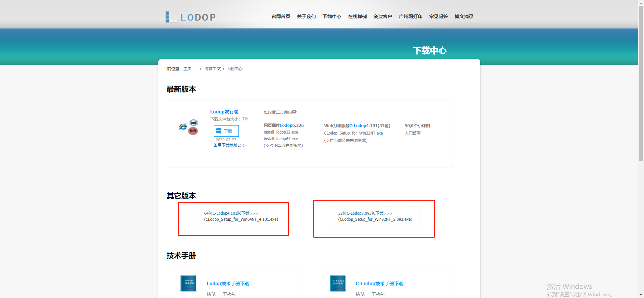Open the Lodop technical manual book icon
The image size is (644, 298).
[188, 283]
